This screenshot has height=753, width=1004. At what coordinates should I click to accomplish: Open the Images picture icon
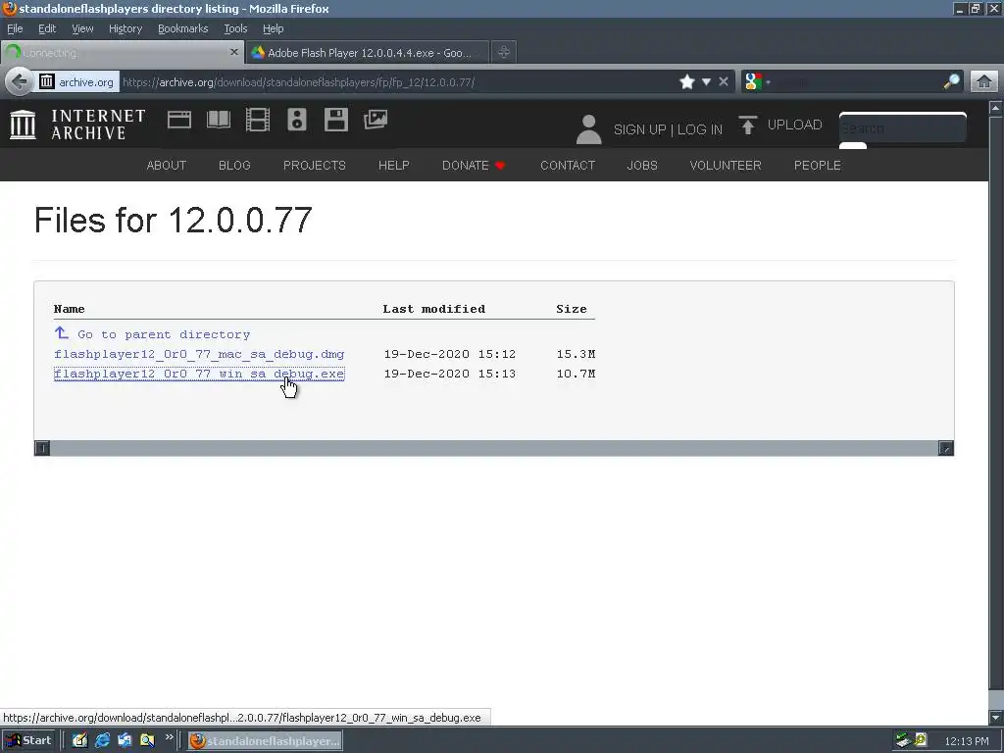376,119
